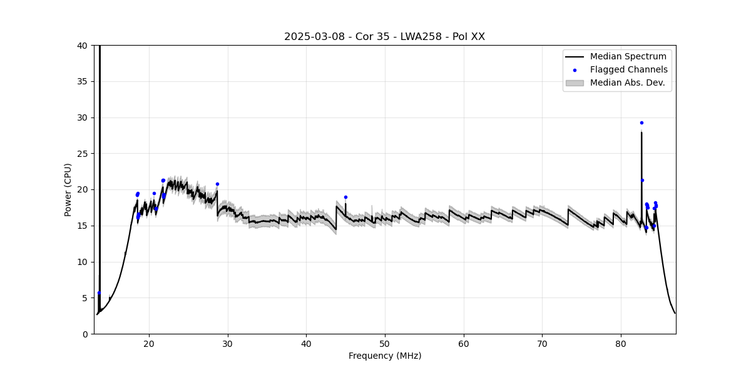Click the flagged dot near power 6 at left edge
The height and width of the screenshot is (375, 751).
tap(99, 292)
